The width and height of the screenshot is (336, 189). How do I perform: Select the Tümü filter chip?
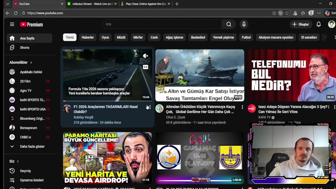pyautogui.click(x=70, y=37)
